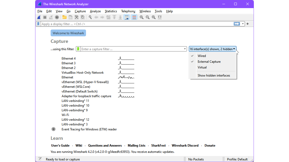Select Show hidden interfaces menu entry
289x162 pixels.
[214, 76]
